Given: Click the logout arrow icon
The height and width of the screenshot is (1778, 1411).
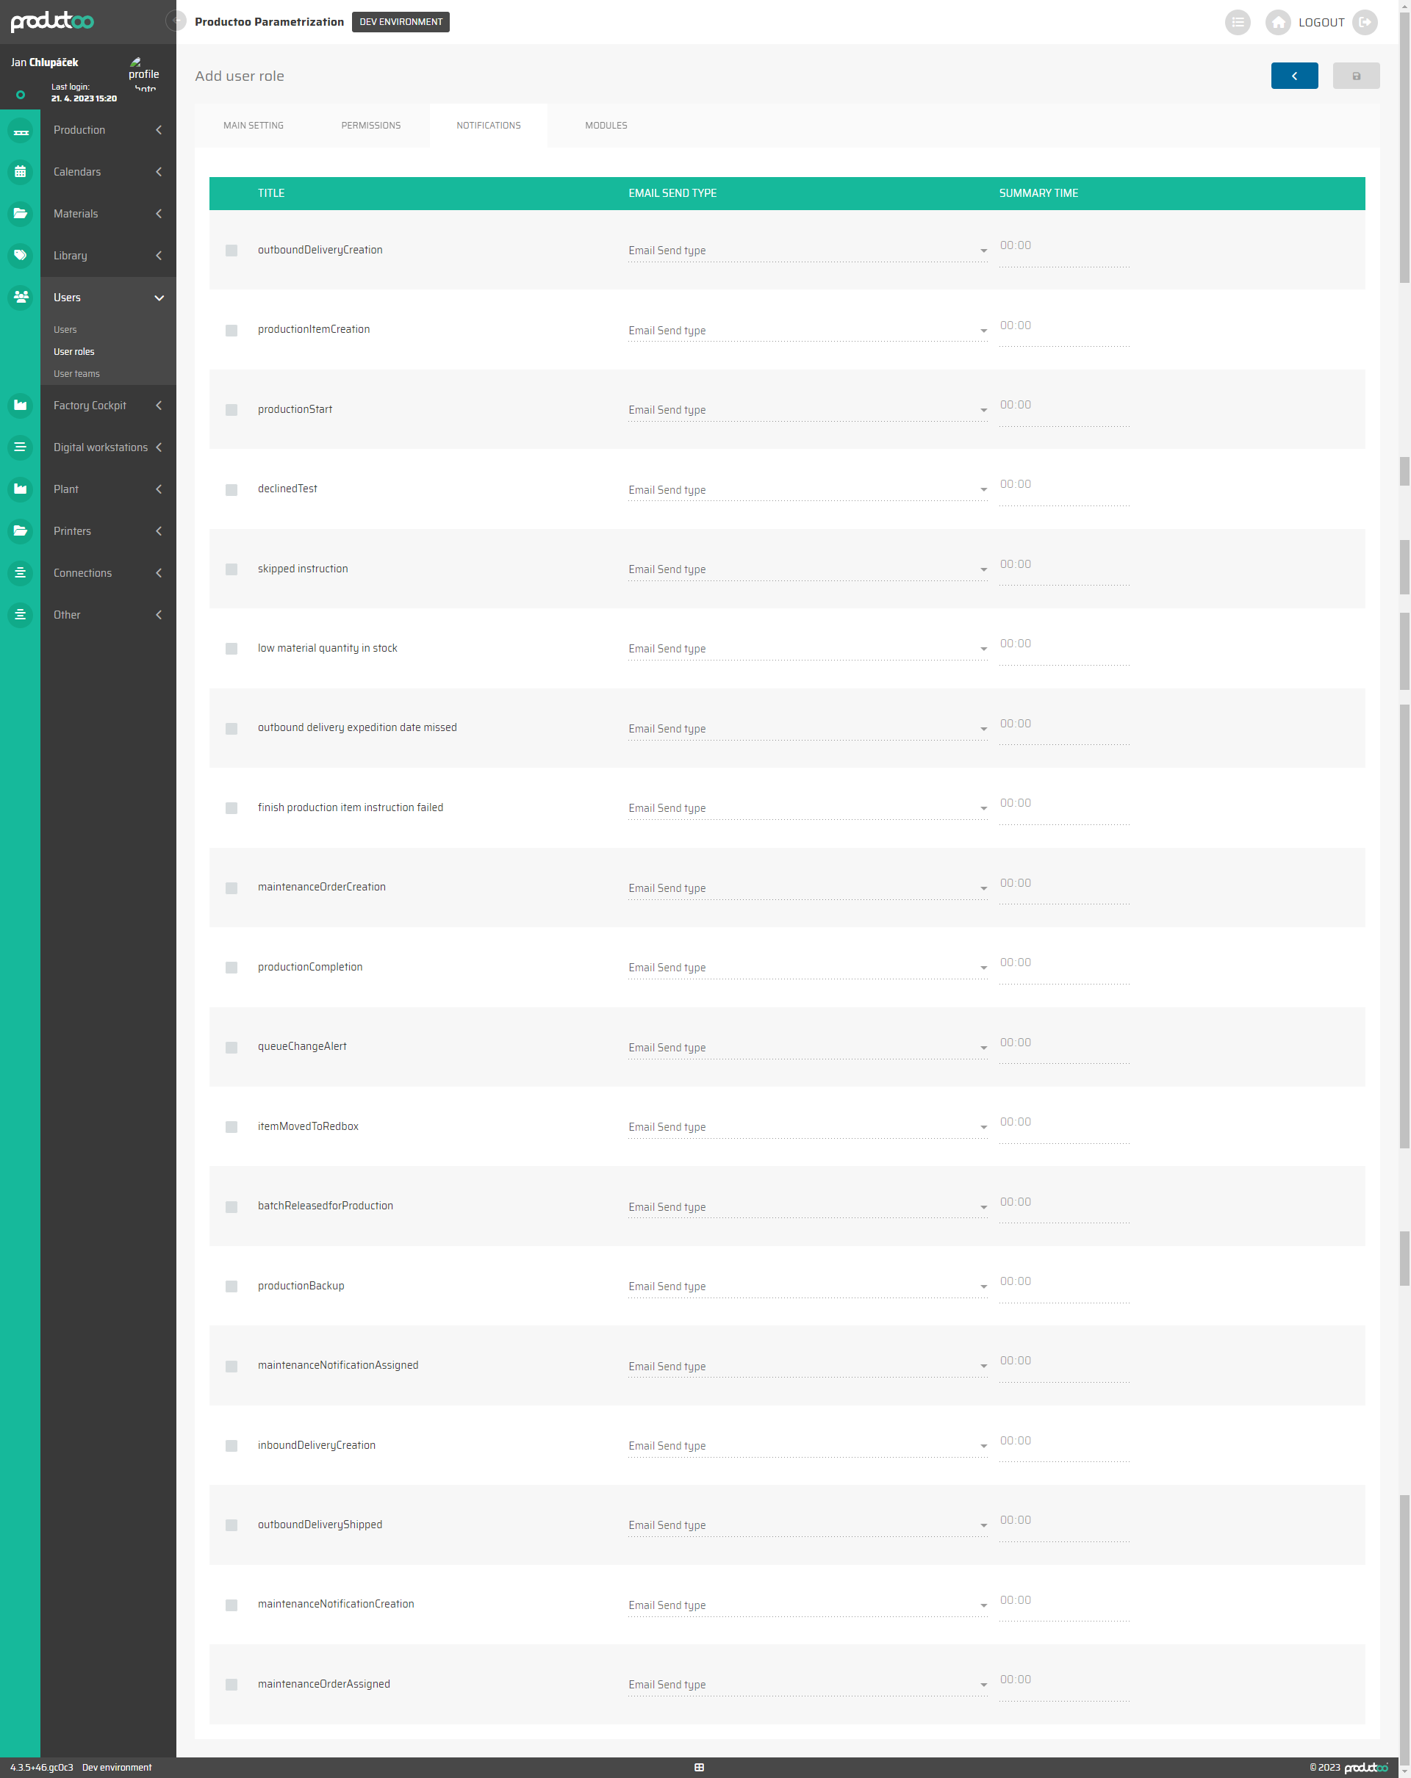Looking at the screenshot, I should [x=1365, y=22].
